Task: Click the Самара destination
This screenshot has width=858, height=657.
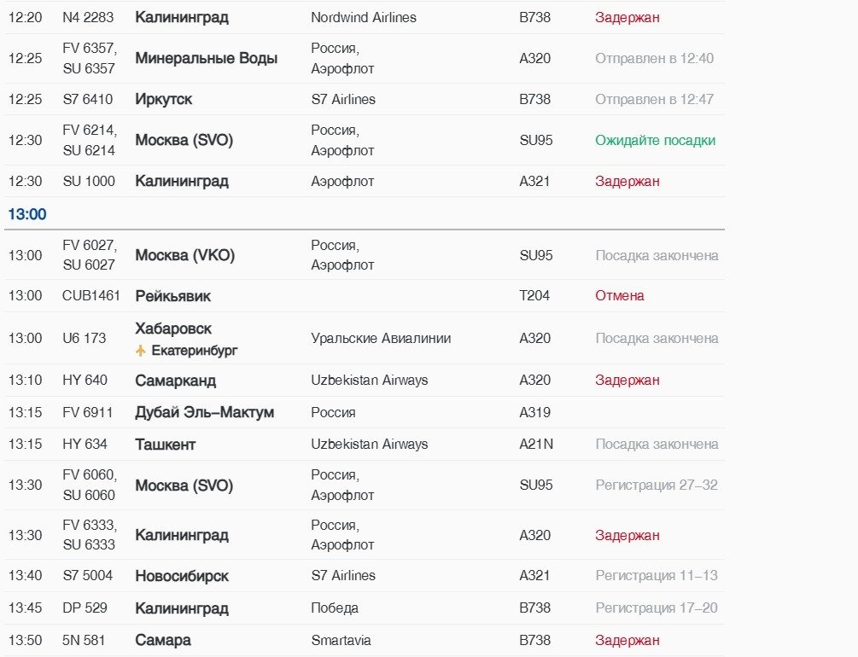Action: (x=162, y=641)
